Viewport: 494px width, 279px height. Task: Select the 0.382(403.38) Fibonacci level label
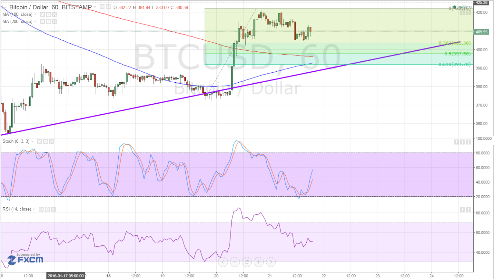(455, 43)
